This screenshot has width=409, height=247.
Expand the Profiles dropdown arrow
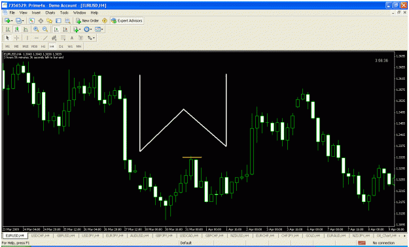point(23,21)
